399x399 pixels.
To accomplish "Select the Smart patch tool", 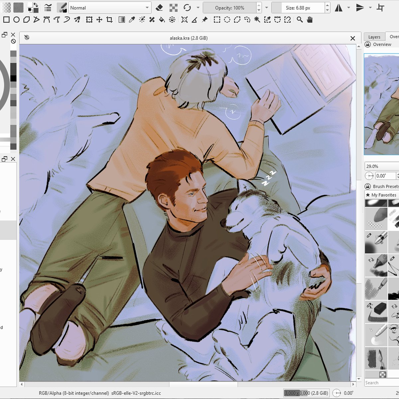I will [152, 20].
